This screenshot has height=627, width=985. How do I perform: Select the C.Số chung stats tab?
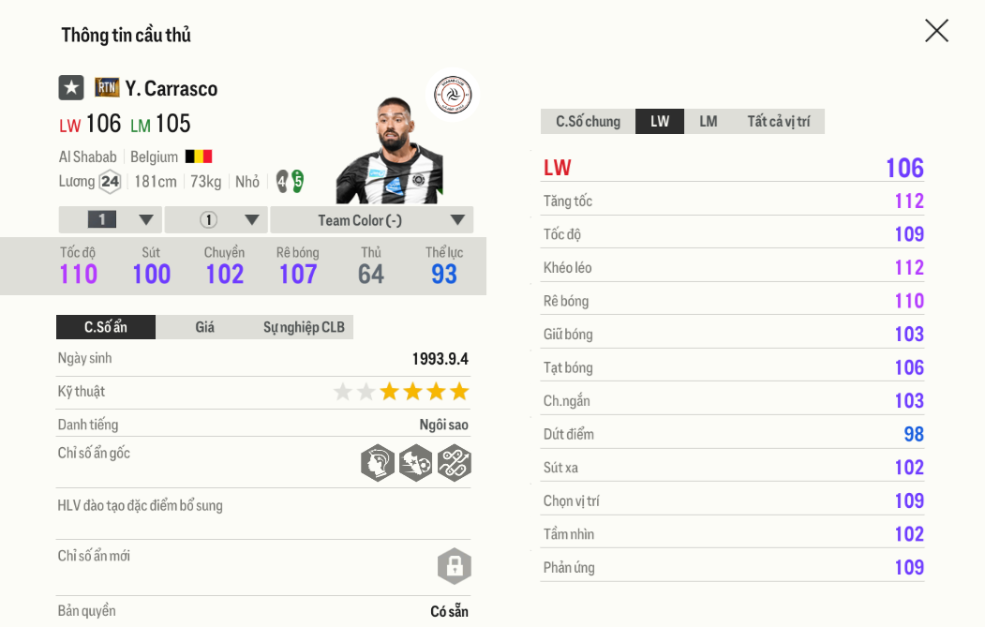click(588, 122)
